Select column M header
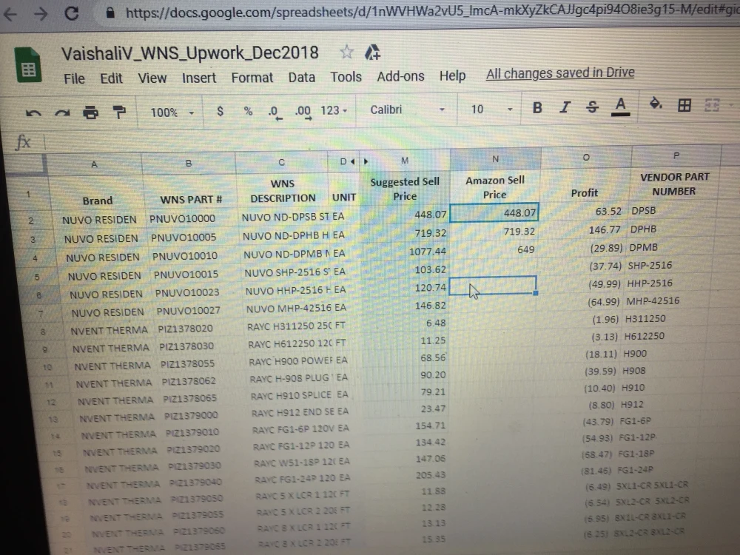Viewport: 740px width, 555px height. (405, 161)
